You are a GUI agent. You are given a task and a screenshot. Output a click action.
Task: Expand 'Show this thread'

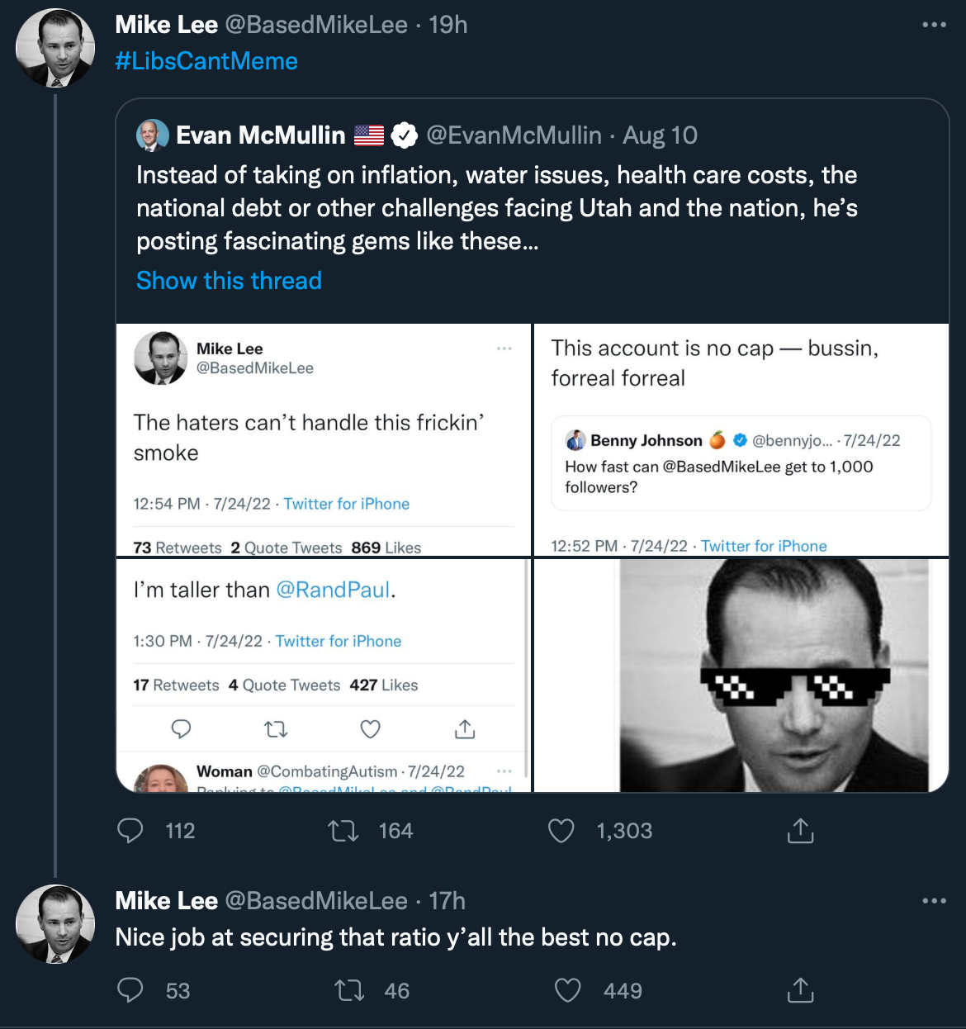coord(228,281)
